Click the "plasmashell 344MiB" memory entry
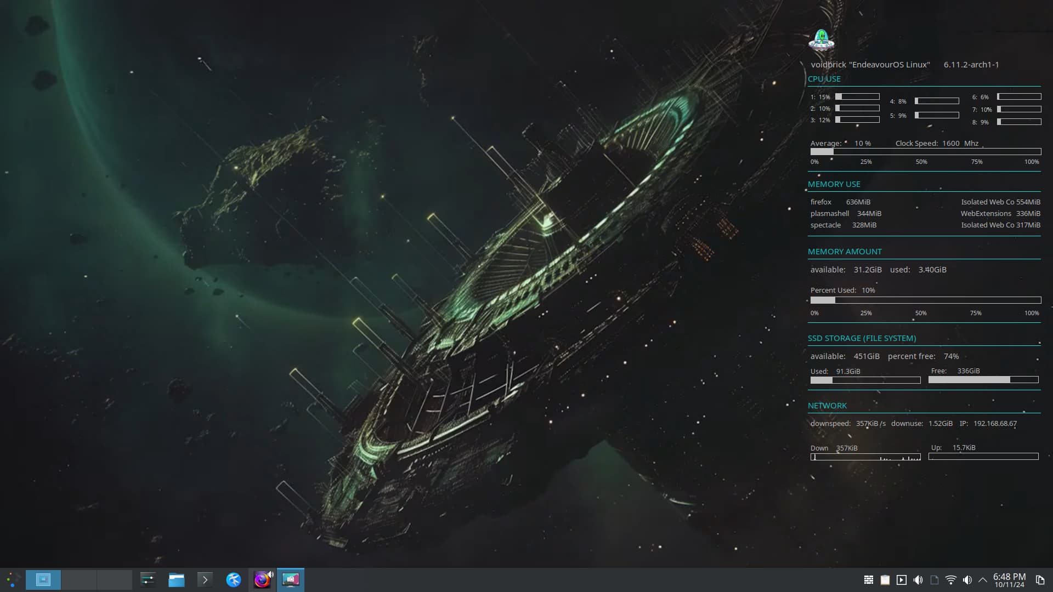 tap(846, 214)
